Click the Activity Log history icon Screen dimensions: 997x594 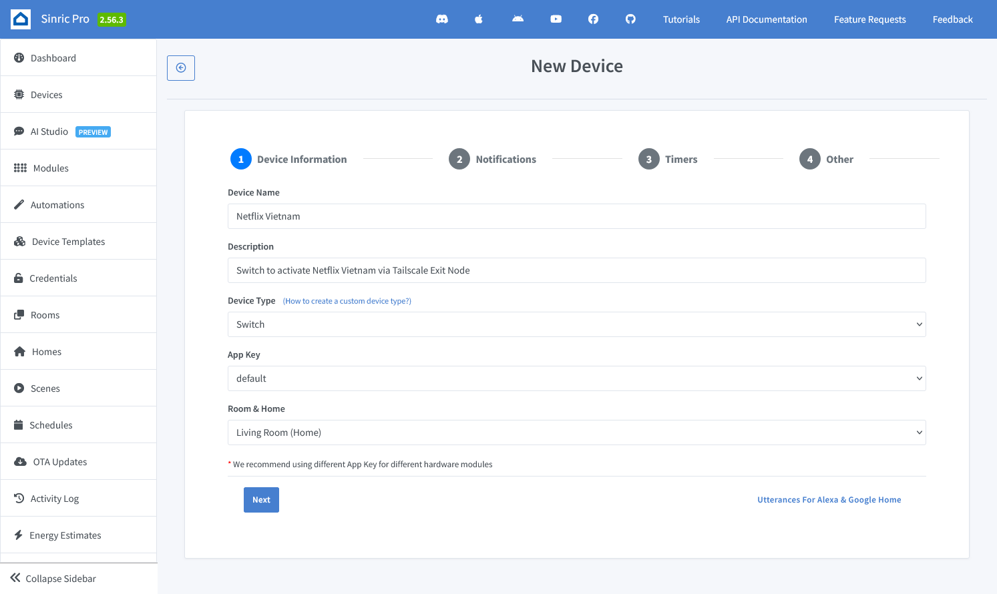(x=19, y=499)
